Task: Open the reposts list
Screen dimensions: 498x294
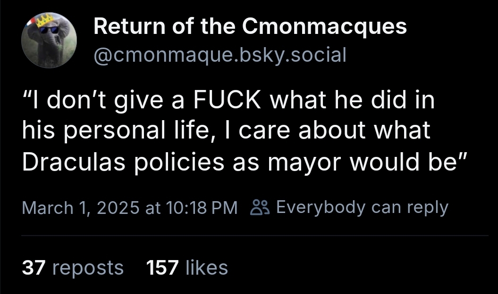Action: (73, 268)
